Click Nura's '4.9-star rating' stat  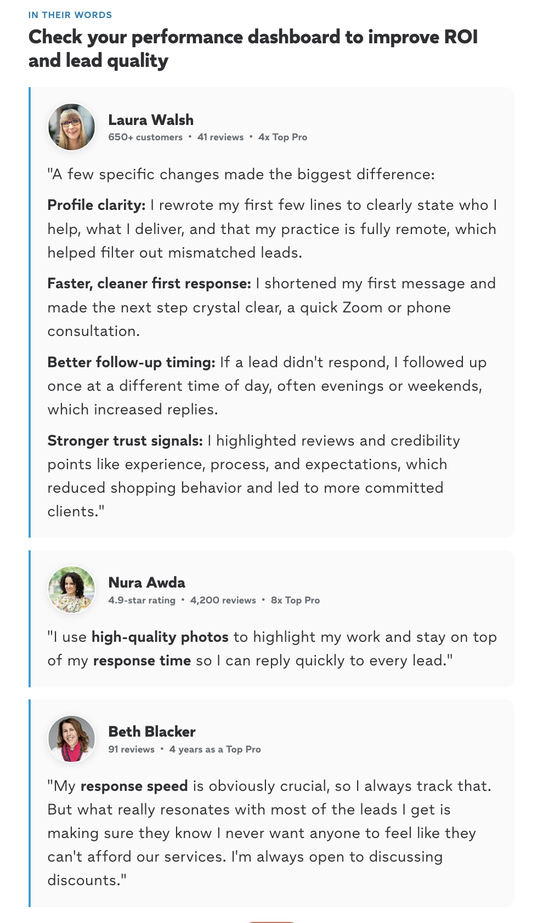[142, 600]
